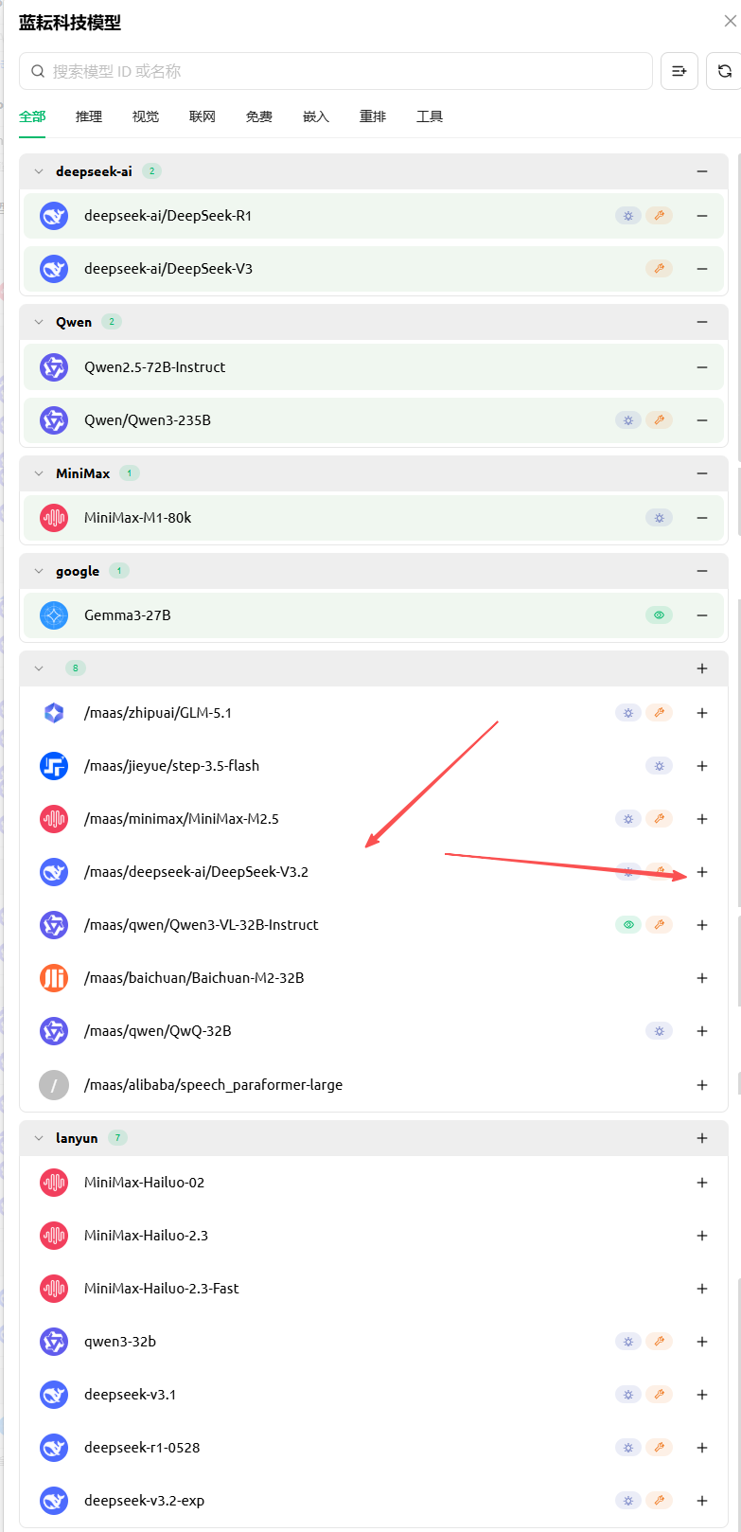Add the /maas/zhipuai/GLM-5.1 model
Viewport: 741px width, 1532px height.
pyautogui.click(x=702, y=713)
